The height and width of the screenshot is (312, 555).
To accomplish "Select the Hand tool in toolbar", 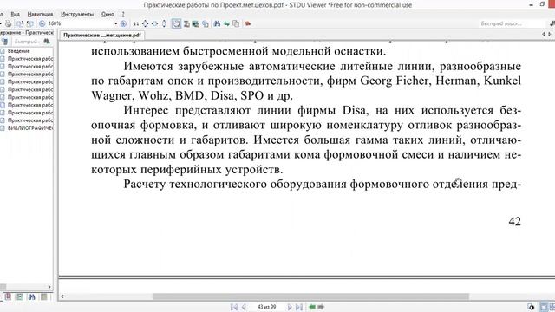I will coord(176,23).
